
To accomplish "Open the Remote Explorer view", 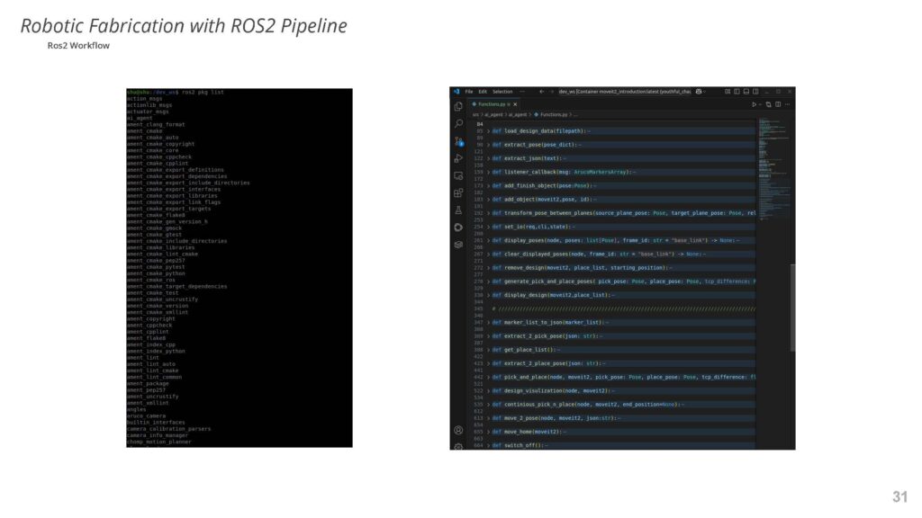I will [458, 175].
